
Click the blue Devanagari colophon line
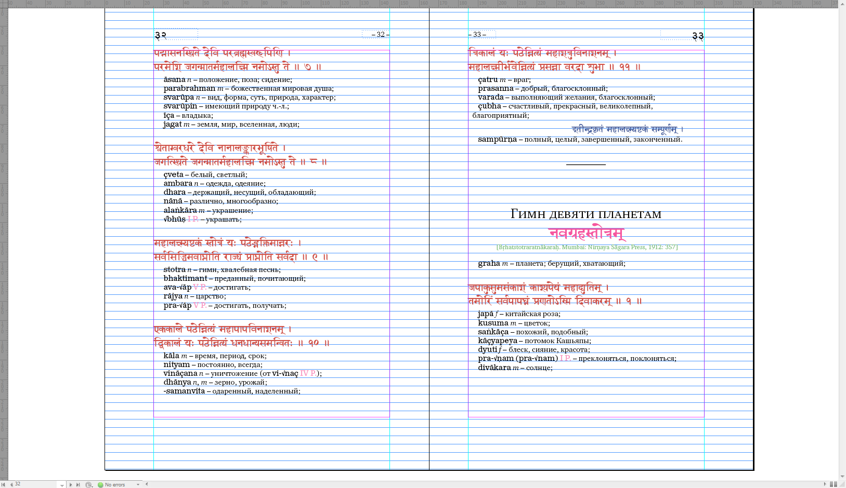pos(628,129)
